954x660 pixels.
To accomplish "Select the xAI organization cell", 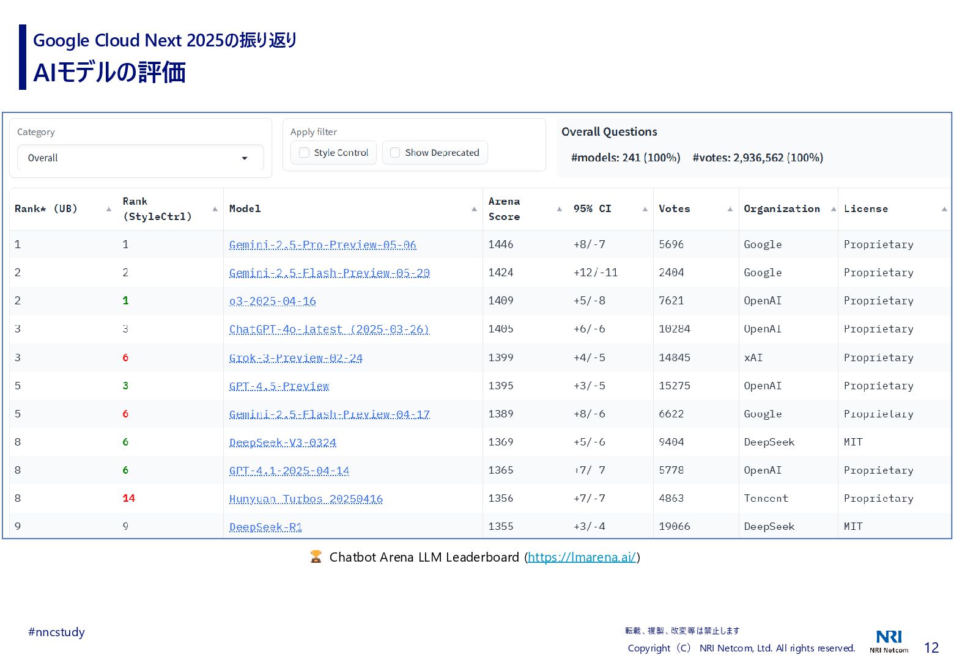I will (x=753, y=358).
